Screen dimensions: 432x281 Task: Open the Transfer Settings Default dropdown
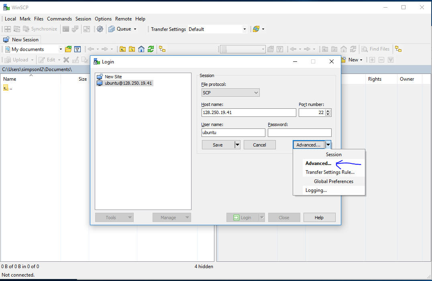click(245, 29)
